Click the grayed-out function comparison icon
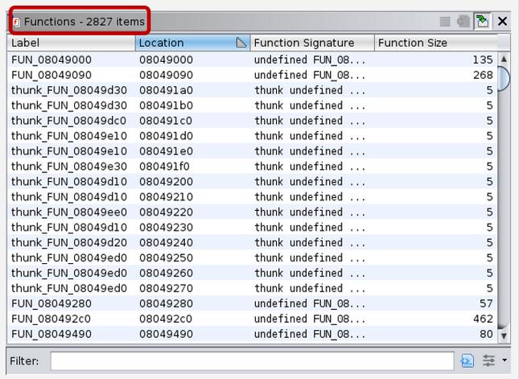519x379 pixels. tap(463, 22)
